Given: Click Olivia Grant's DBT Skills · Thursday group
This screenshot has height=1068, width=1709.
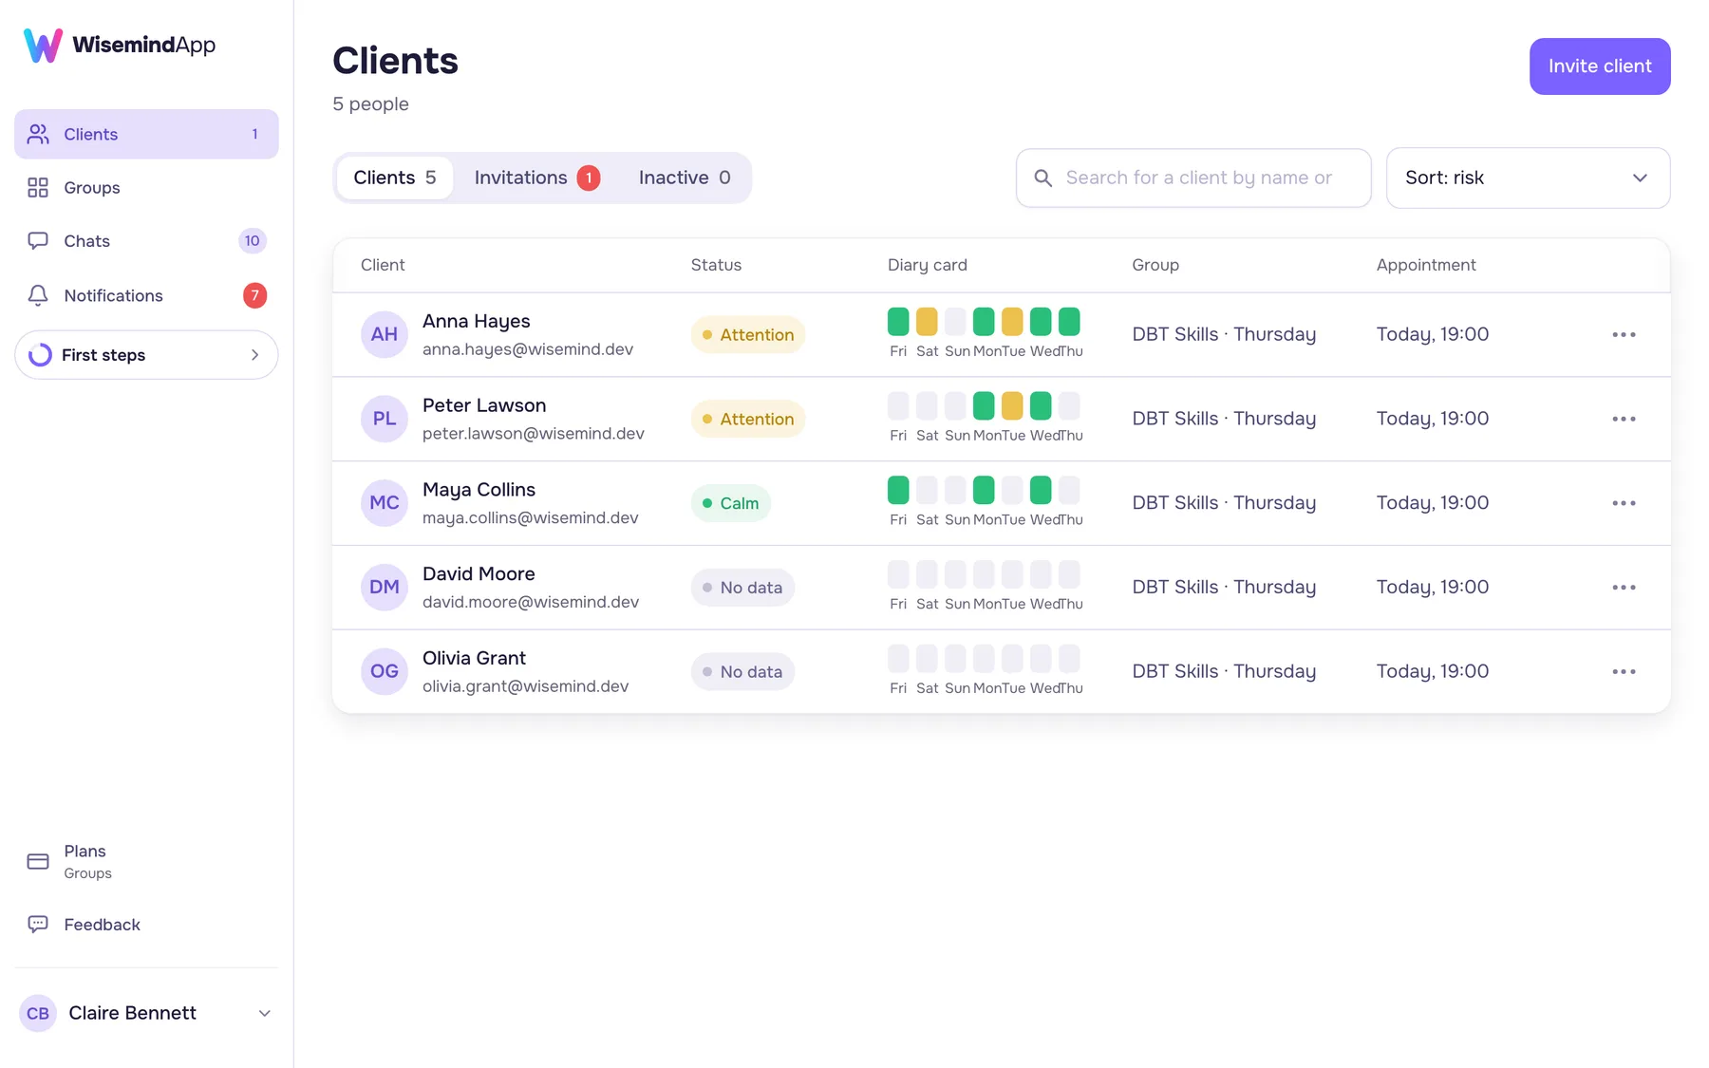Looking at the screenshot, I should click(1224, 671).
